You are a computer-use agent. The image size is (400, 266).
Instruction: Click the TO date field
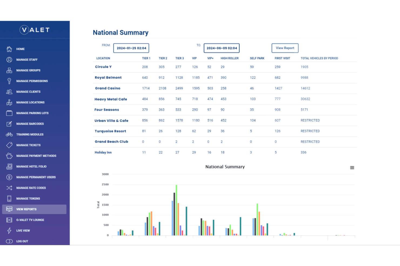click(222, 48)
